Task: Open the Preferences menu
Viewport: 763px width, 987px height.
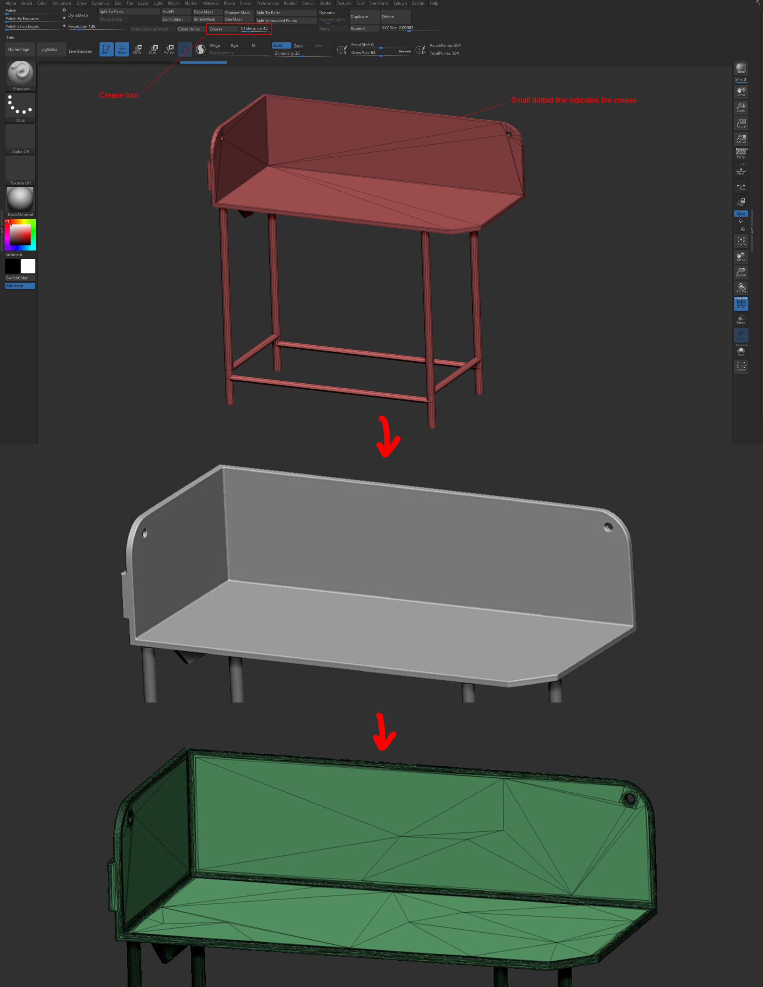Action: coord(267,3)
